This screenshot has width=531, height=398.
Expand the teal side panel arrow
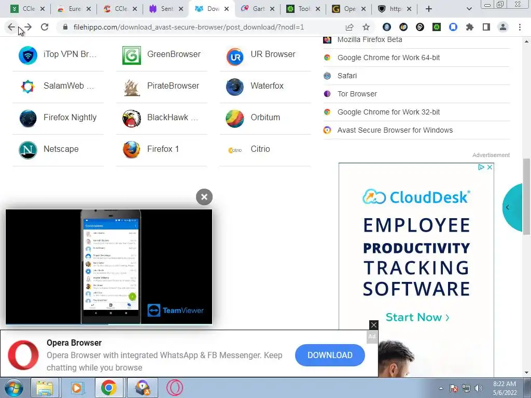(x=507, y=207)
